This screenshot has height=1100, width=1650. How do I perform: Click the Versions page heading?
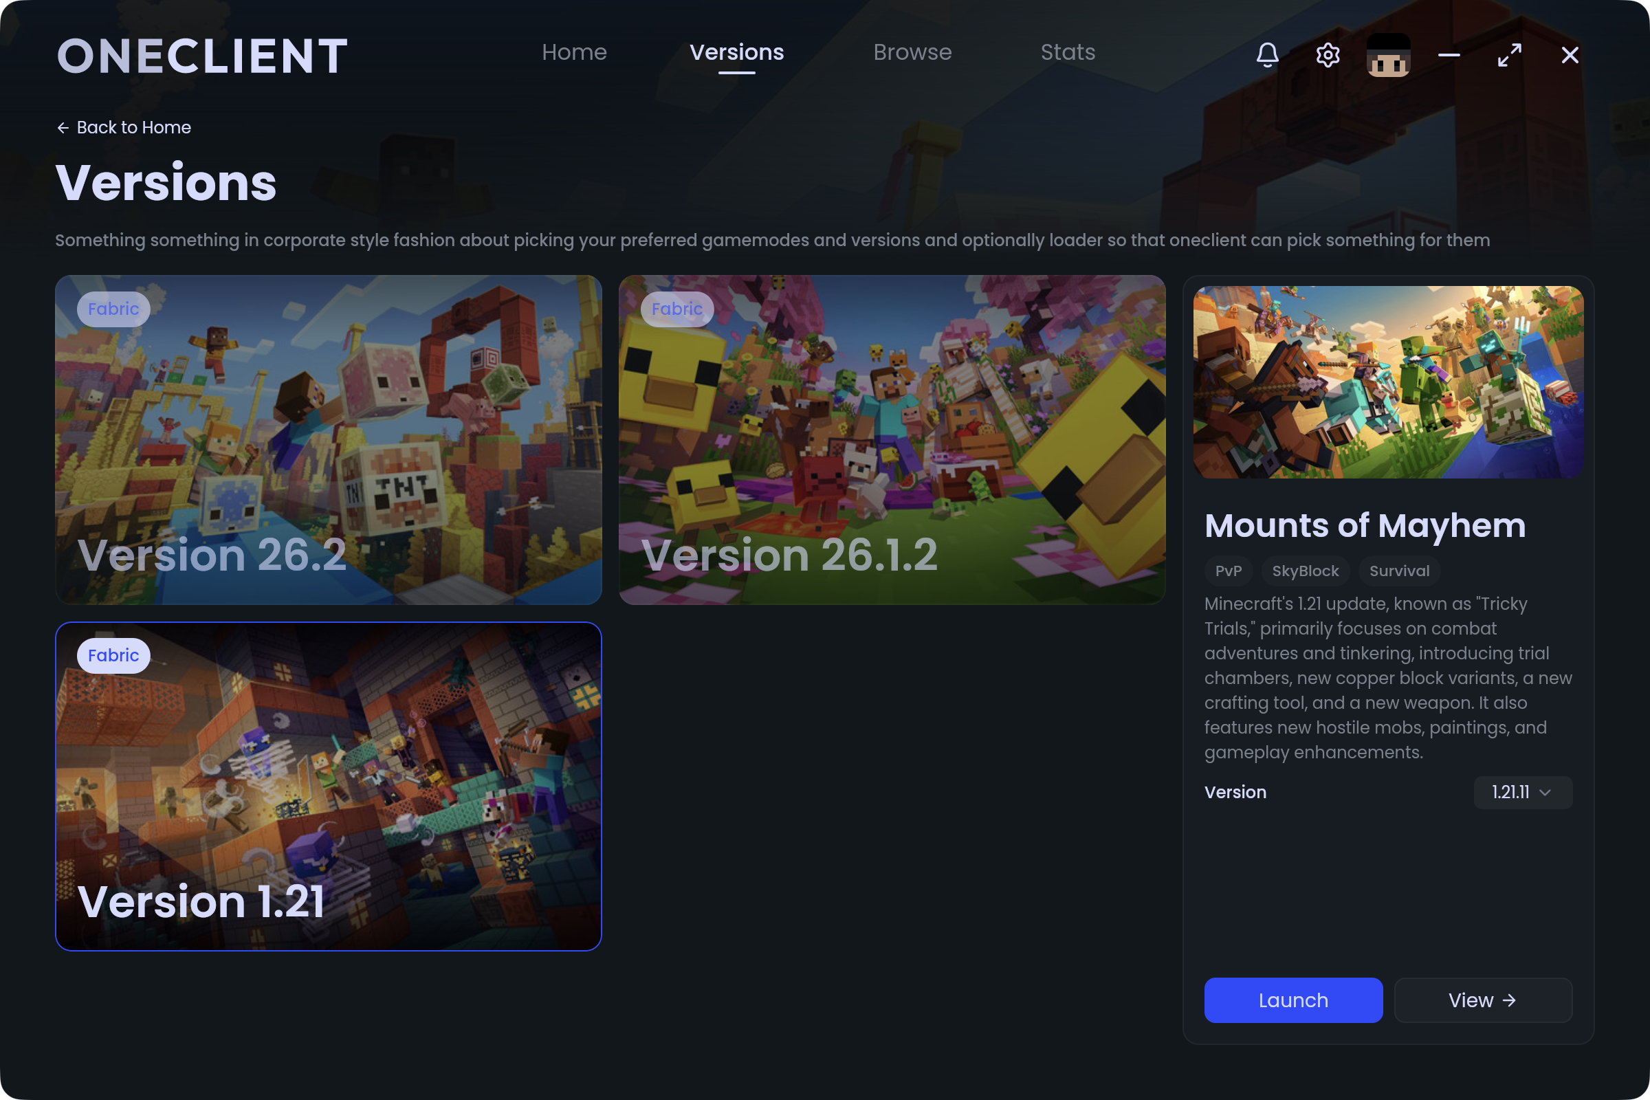166,182
